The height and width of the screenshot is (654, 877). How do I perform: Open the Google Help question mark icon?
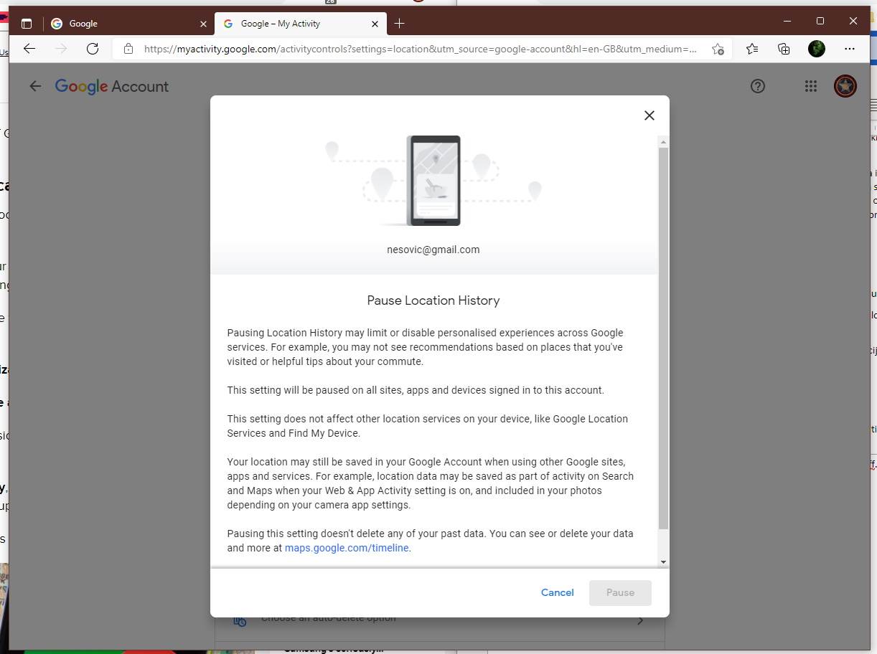(x=757, y=86)
